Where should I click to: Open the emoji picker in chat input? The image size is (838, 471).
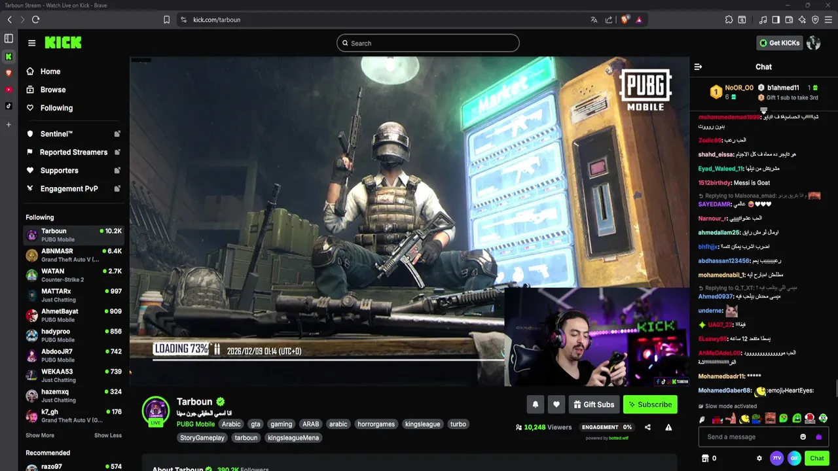pyautogui.click(x=803, y=437)
